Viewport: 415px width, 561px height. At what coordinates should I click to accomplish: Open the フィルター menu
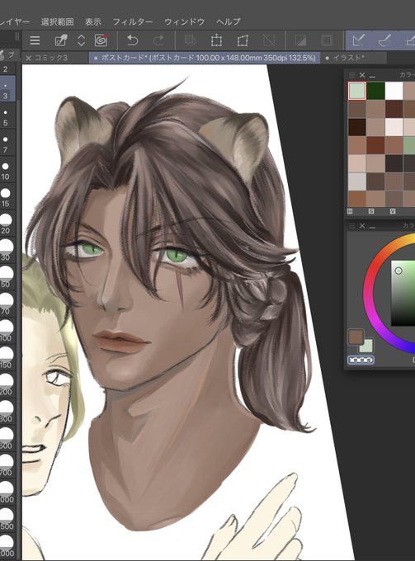[x=133, y=21]
